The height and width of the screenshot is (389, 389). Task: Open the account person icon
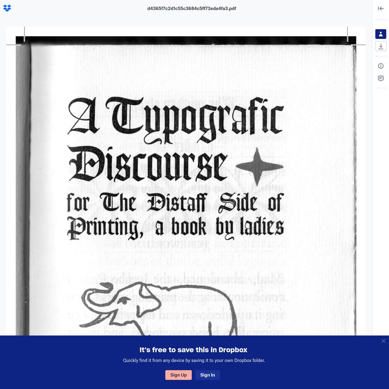380,34
